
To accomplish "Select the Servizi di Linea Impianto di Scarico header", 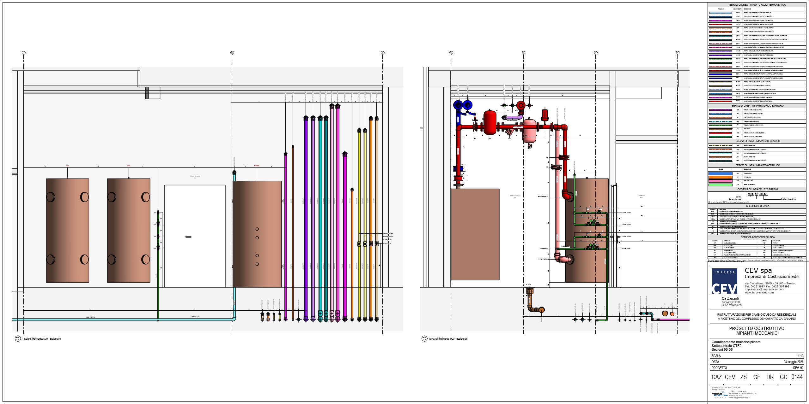I will pos(757,141).
